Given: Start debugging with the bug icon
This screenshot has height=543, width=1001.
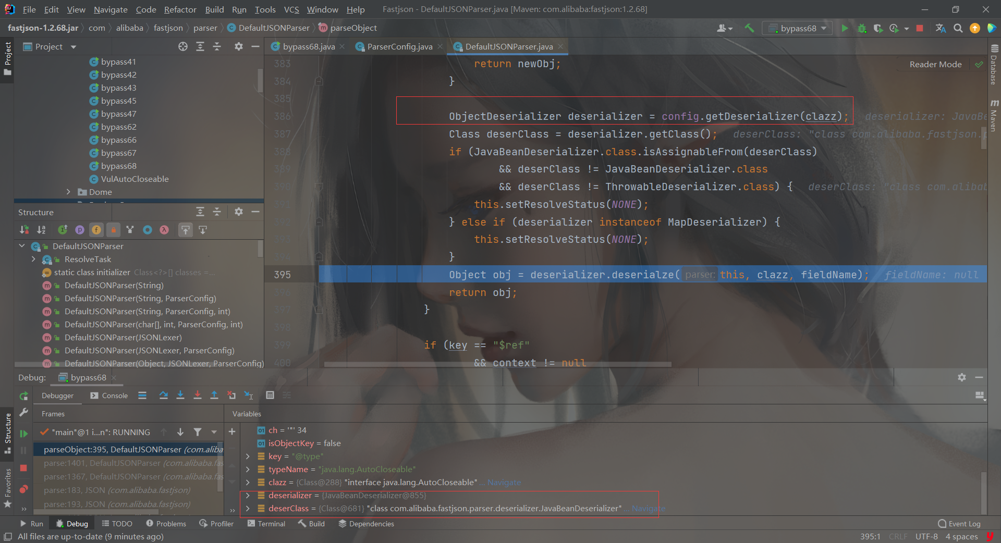Looking at the screenshot, I should point(862,28).
